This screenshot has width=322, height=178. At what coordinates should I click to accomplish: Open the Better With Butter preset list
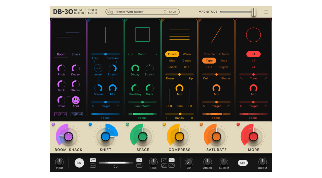130,12
